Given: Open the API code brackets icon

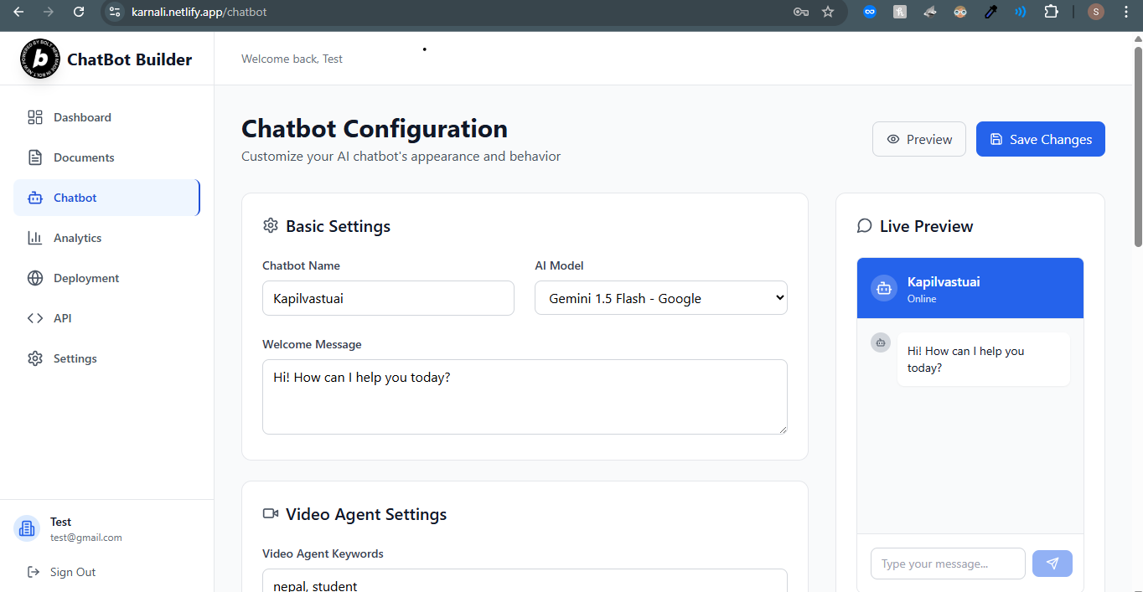Looking at the screenshot, I should point(35,318).
